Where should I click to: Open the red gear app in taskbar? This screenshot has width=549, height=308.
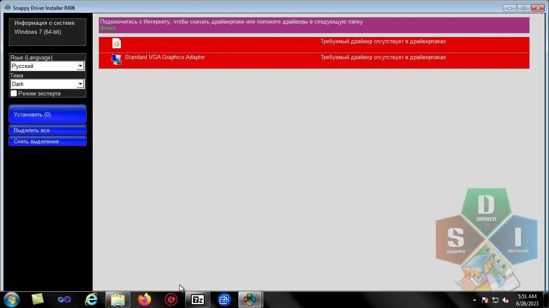(x=171, y=299)
